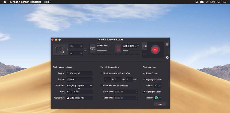230x113 pixels.
Task: Click the Keys shortcut field
Action: click(79, 92)
